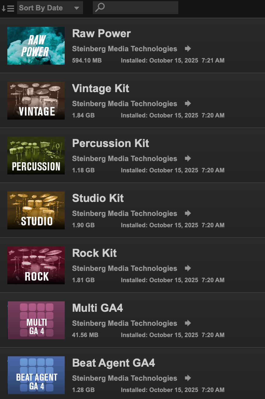Click the arrow icon beside Studio Kit

pyautogui.click(x=188, y=213)
